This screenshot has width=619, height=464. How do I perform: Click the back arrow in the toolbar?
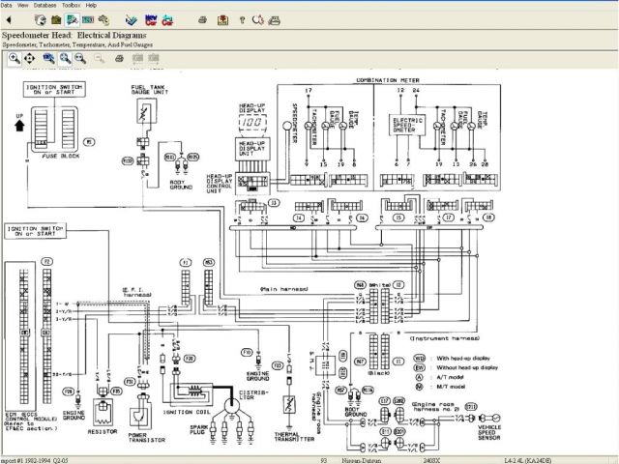pos(9,19)
